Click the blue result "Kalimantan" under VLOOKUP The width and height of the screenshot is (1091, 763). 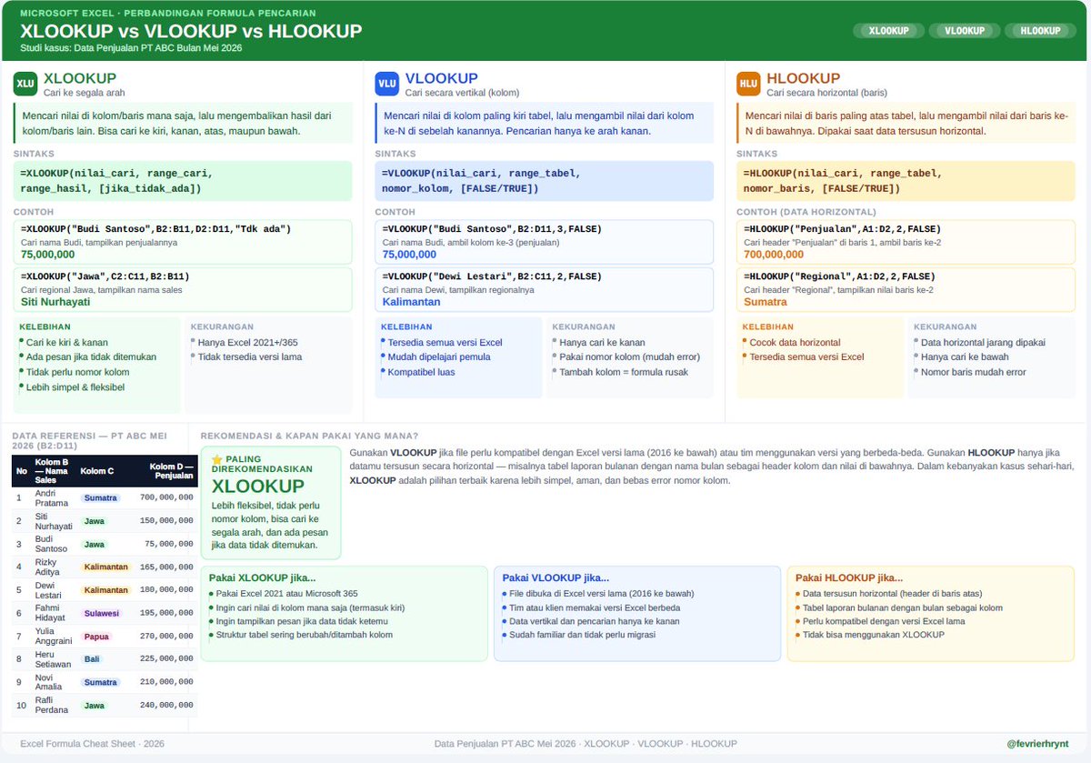(x=411, y=301)
